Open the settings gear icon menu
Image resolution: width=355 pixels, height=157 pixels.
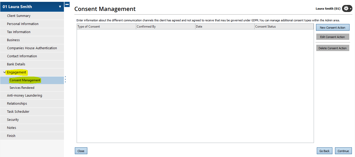[347, 9]
